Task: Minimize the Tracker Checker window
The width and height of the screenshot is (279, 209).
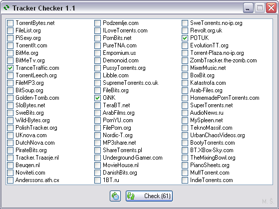Action: point(248,8)
